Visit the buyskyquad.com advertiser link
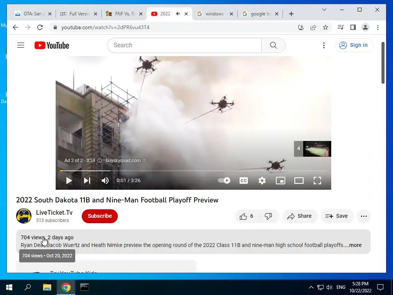 [x=125, y=161]
